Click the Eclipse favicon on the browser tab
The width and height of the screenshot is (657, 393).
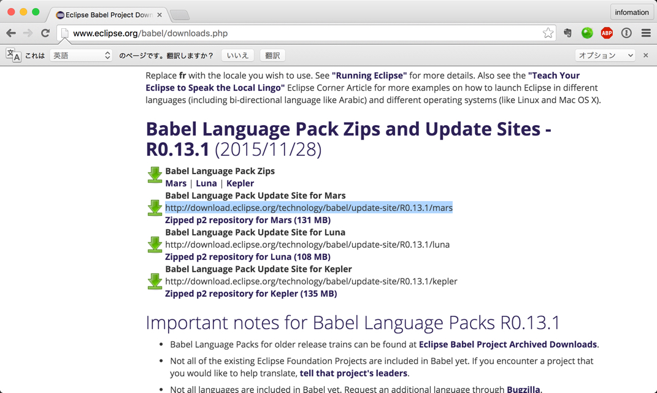[60, 15]
